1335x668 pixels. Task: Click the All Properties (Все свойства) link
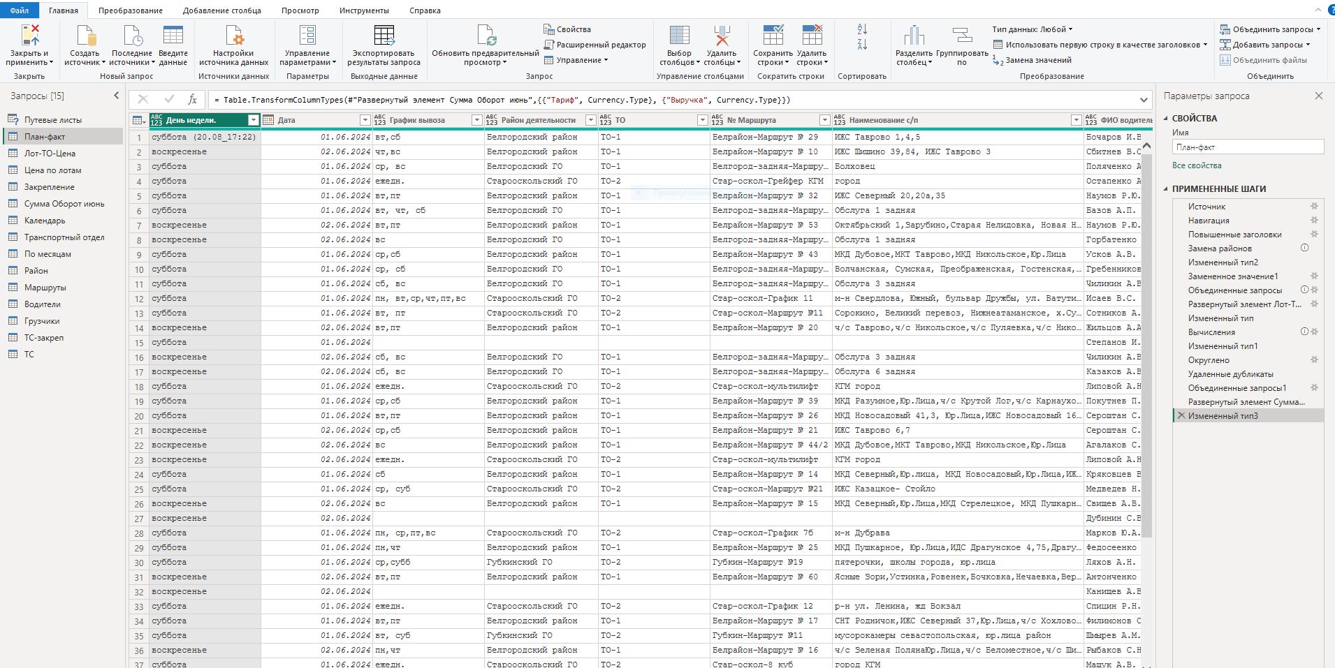coord(1197,165)
